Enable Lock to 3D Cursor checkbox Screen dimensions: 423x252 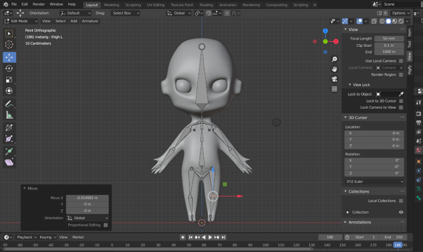click(x=401, y=101)
